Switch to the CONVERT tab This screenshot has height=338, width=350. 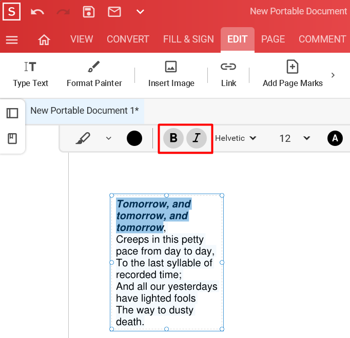tap(128, 39)
